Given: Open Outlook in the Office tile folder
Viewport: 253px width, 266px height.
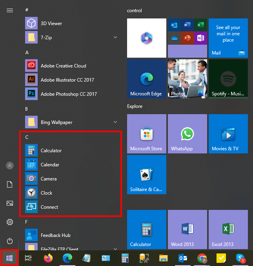Looking at the screenshot, I should tap(174, 25).
